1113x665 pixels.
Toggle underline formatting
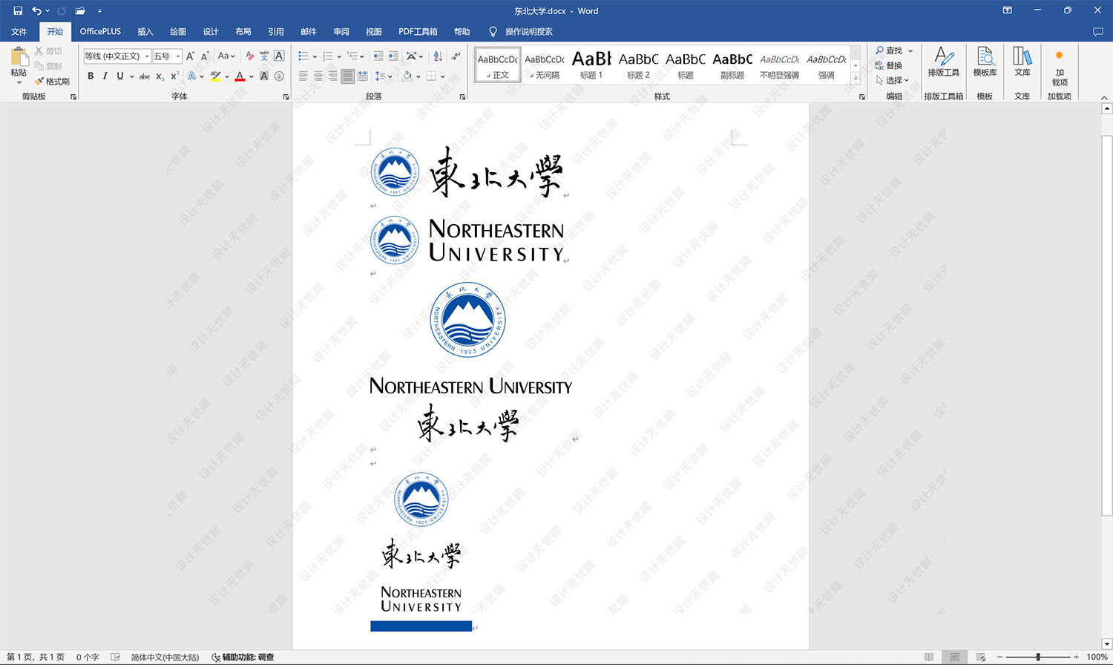coord(119,76)
